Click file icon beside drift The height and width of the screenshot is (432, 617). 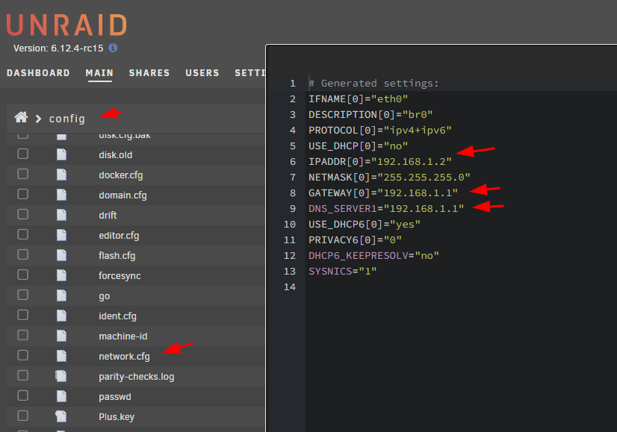[61, 215]
